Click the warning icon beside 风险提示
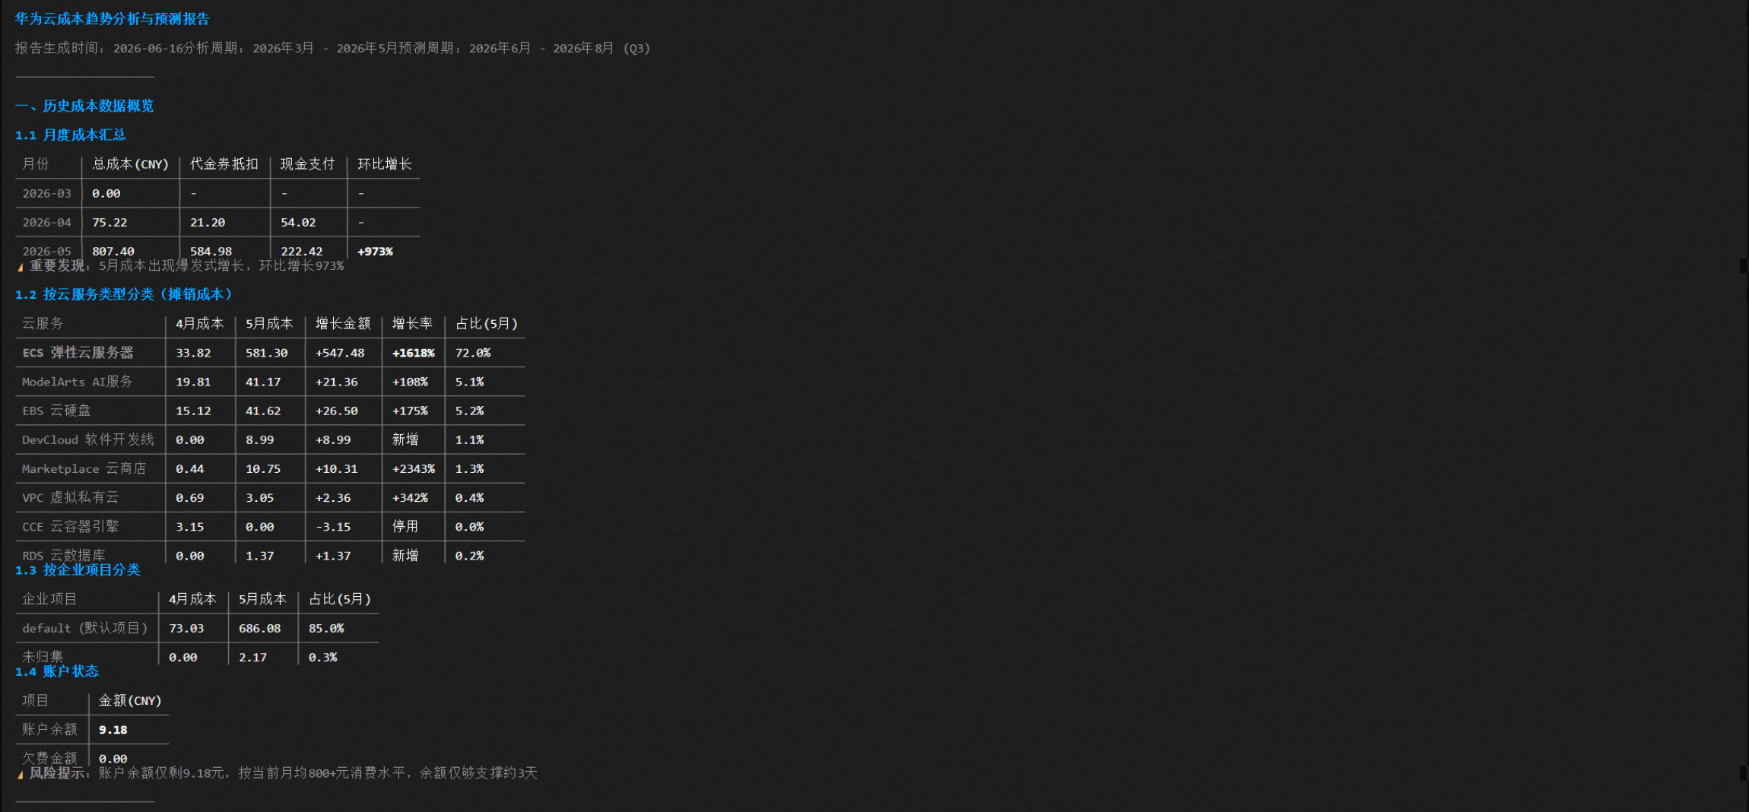1749x812 pixels. pyautogui.click(x=21, y=774)
